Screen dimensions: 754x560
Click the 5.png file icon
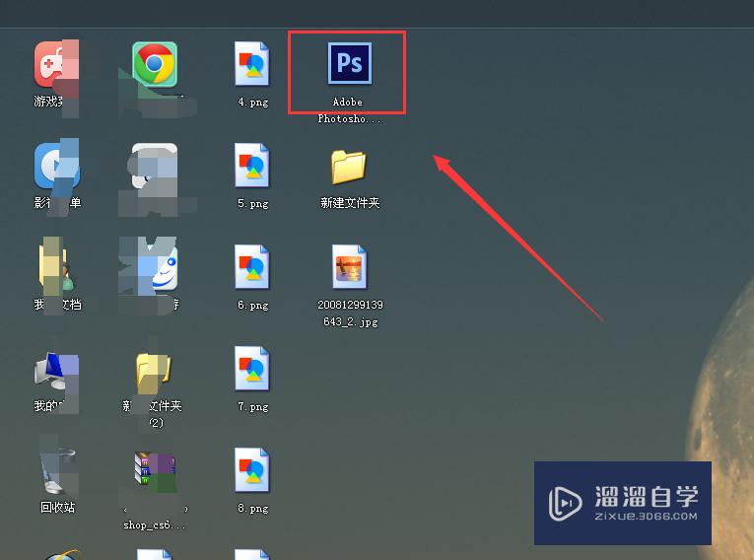click(252, 165)
